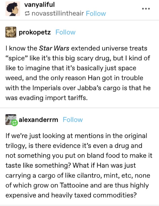Open alexanderrm username link
Viewport: 159px width, 206px height.
[x=38, y=120]
